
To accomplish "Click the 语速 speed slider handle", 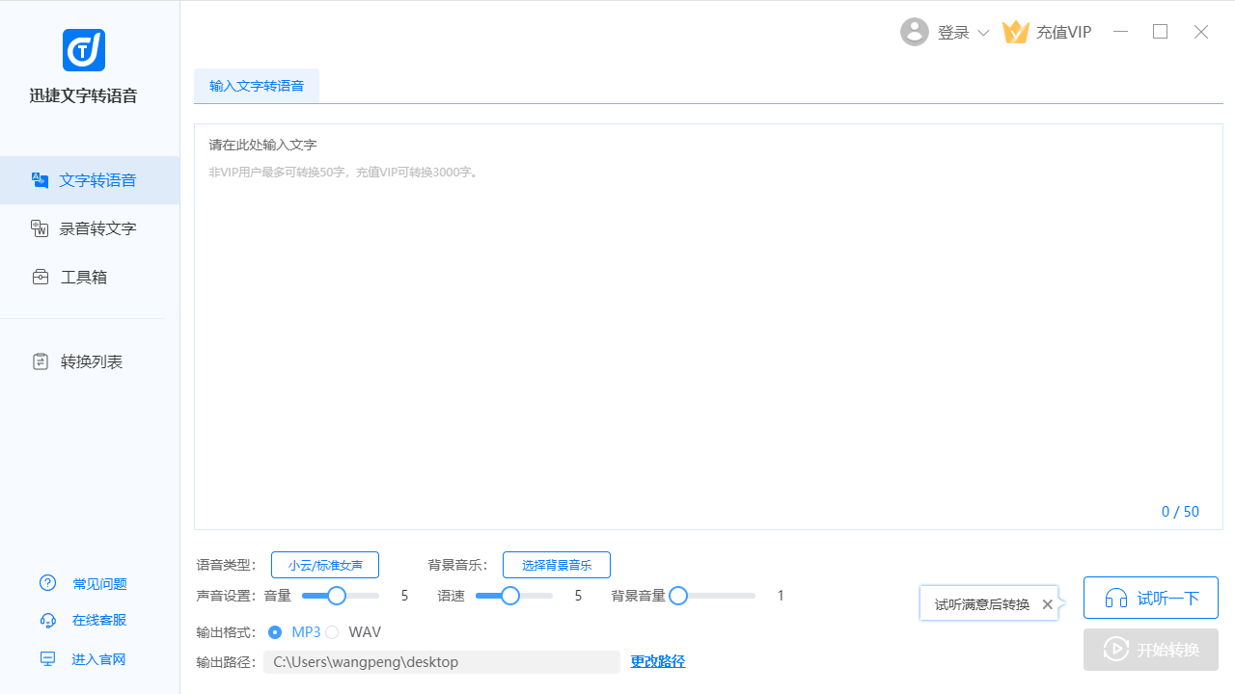I will (x=510, y=596).
